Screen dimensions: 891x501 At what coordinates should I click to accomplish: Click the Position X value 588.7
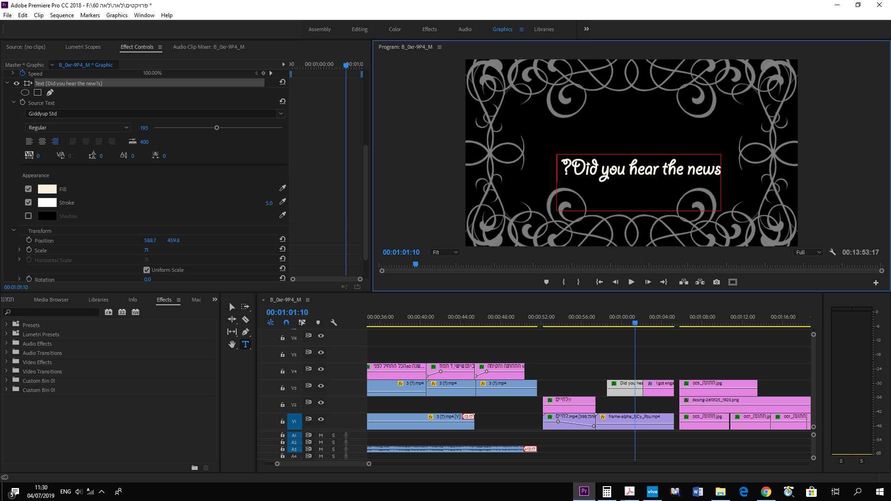(150, 240)
